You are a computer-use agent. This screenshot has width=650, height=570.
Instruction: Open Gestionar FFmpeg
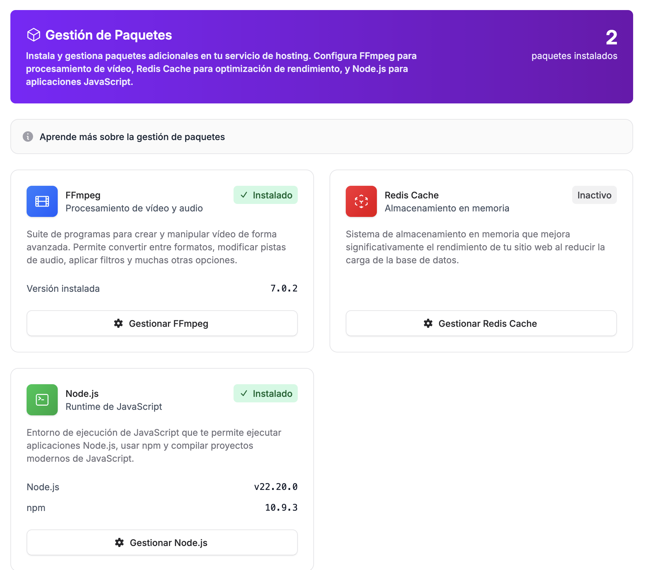[162, 323]
